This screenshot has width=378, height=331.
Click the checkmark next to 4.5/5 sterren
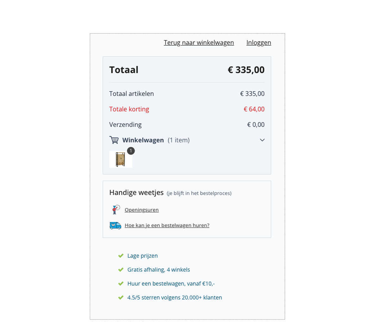pyautogui.click(x=121, y=297)
